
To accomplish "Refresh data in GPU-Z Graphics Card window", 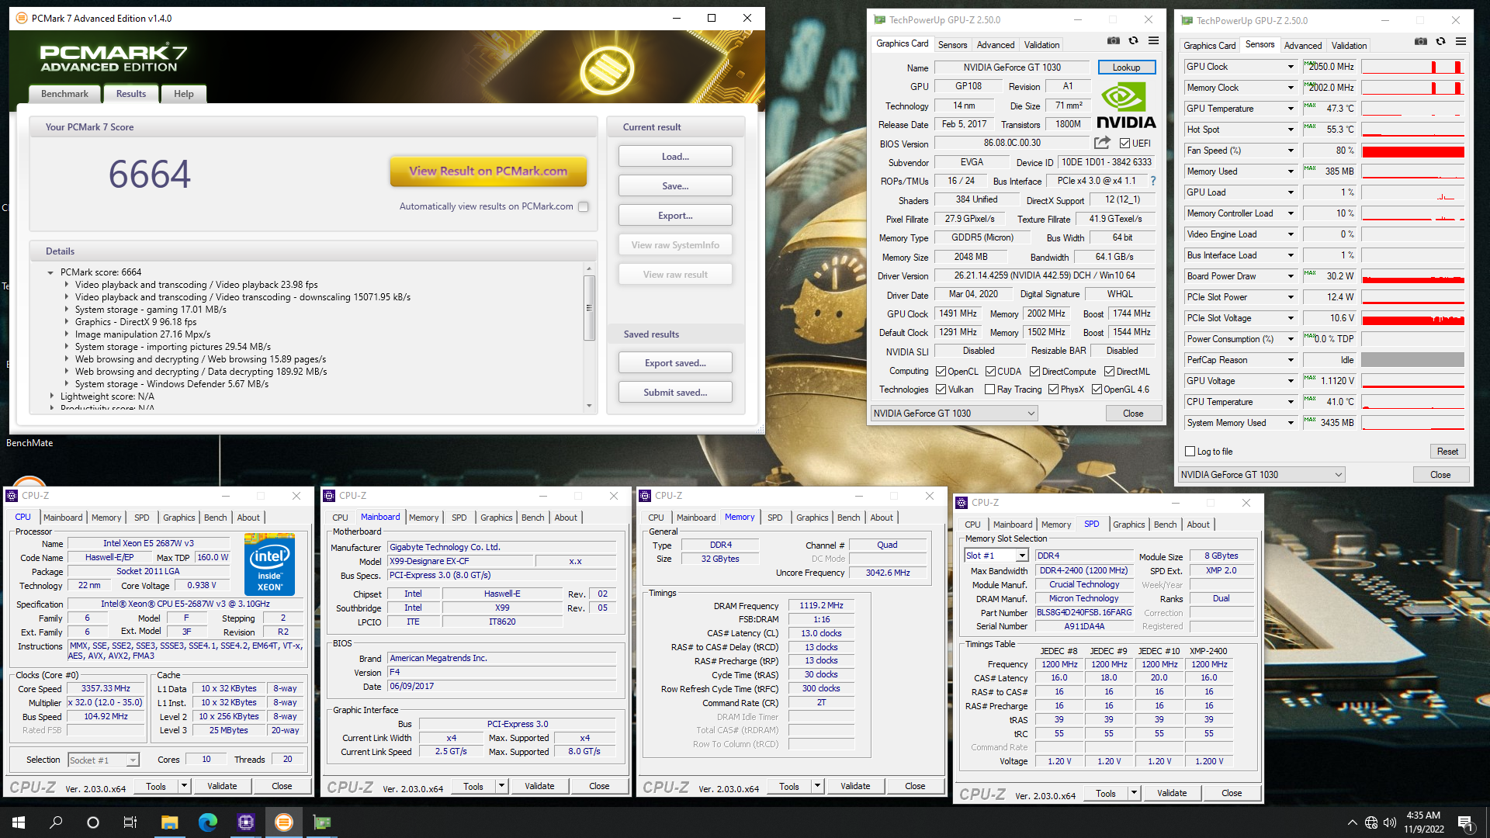I will tap(1133, 40).
